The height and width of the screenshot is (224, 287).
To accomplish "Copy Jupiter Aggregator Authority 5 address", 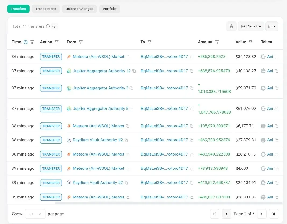I will pyautogui.click(x=132, y=109).
